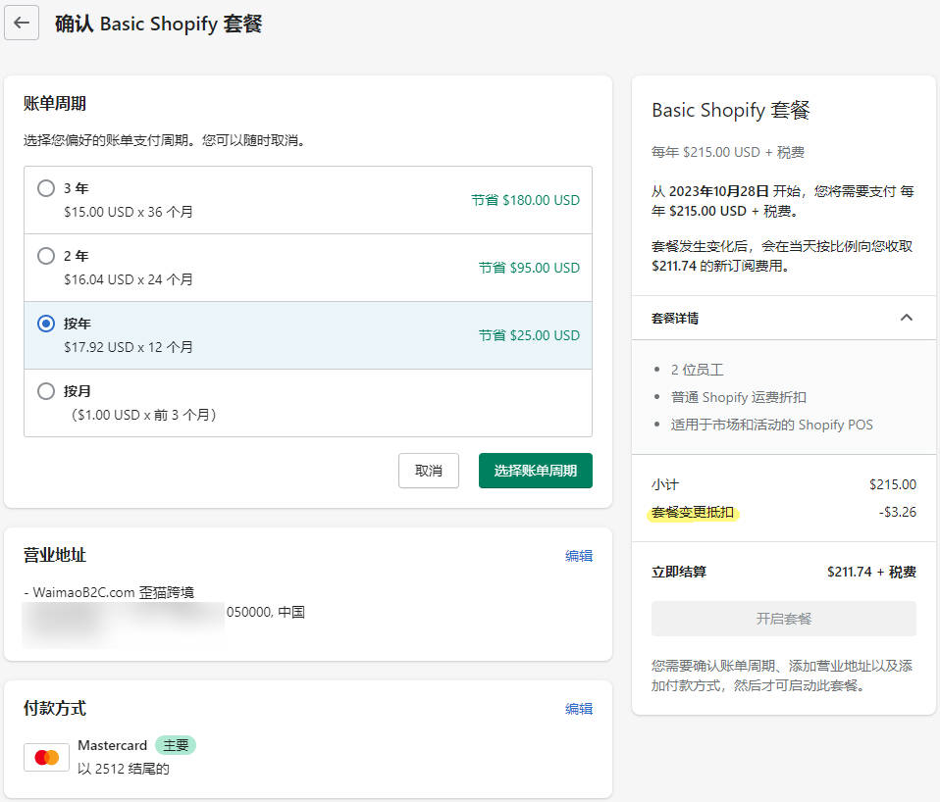Click 050000, 中国 address text
Screen dimensions: 940x802
(x=266, y=612)
